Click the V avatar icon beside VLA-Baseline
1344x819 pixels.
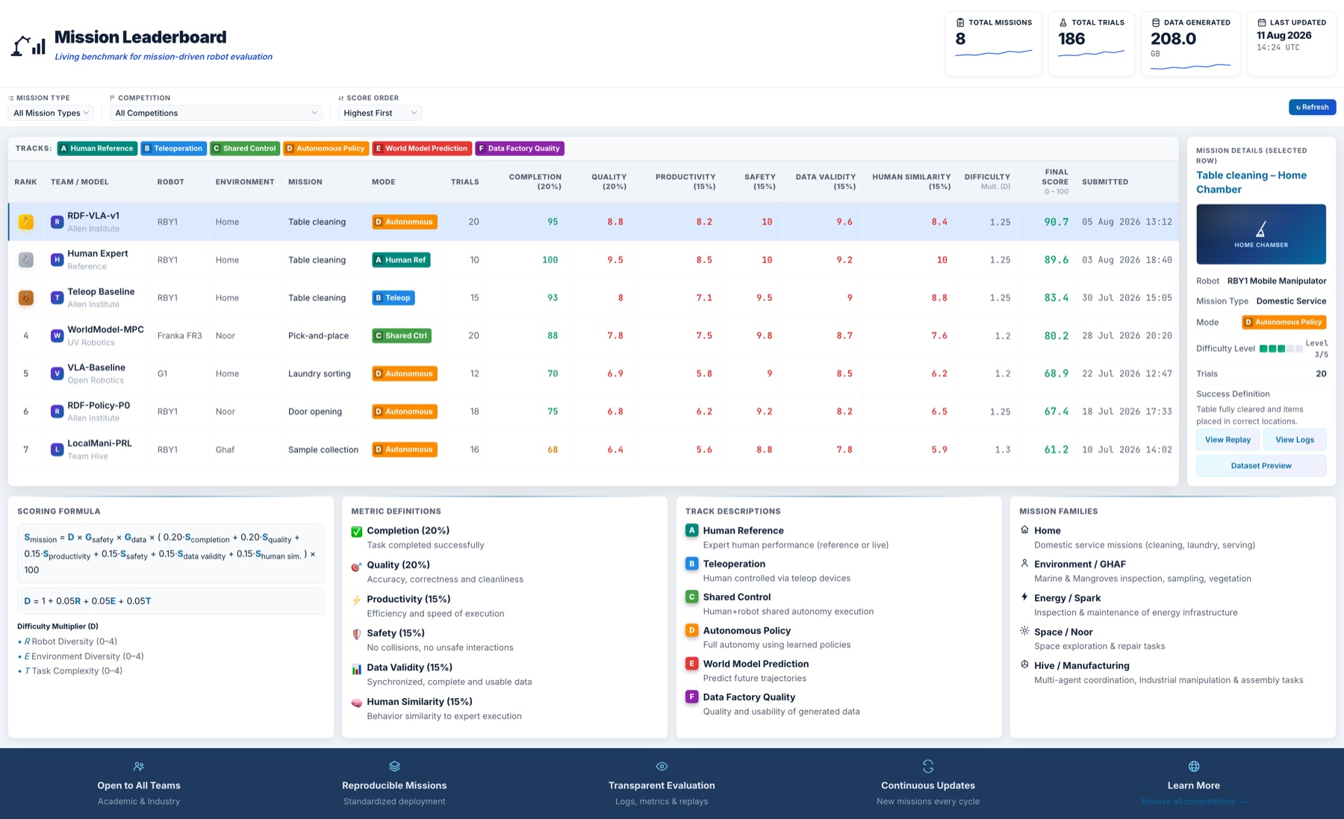click(x=57, y=373)
